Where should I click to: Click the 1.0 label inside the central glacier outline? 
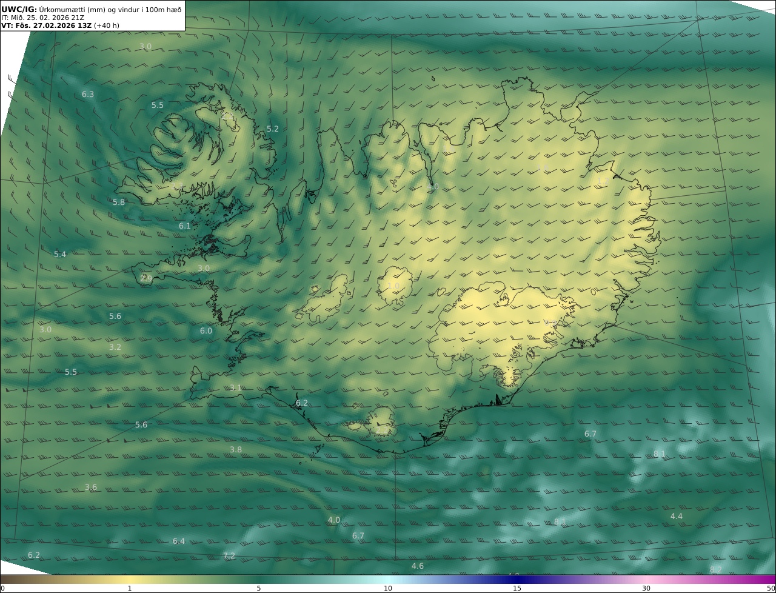point(393,286)
